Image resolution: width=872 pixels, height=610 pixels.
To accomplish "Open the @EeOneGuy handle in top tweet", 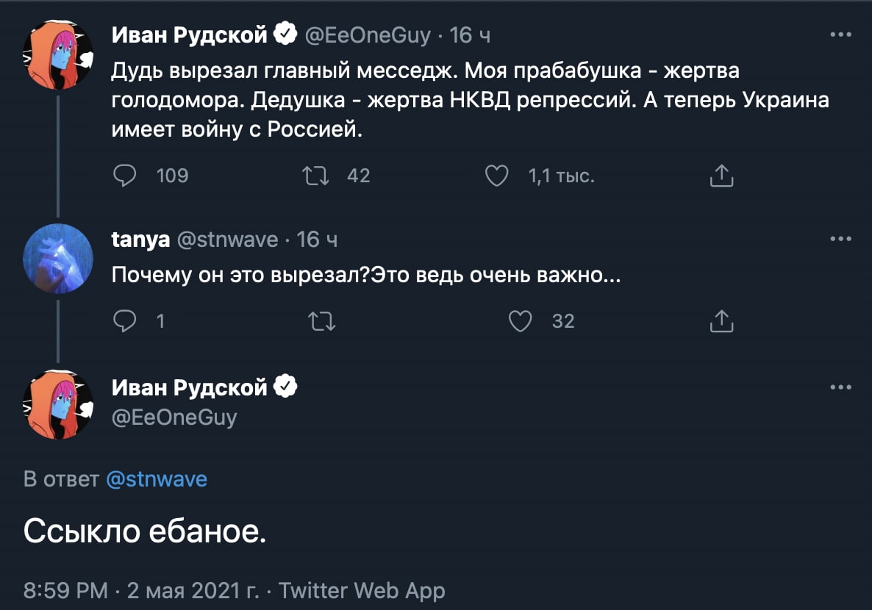I will click(368, 35).
